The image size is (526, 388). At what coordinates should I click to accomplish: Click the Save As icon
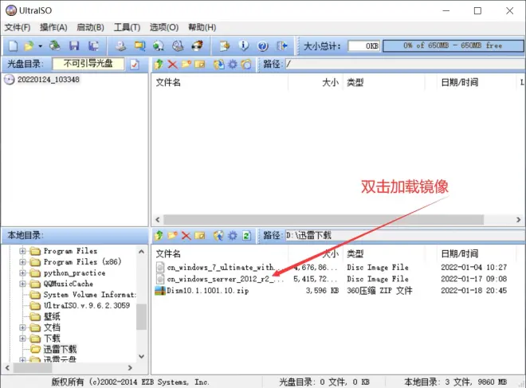[93, 46]
